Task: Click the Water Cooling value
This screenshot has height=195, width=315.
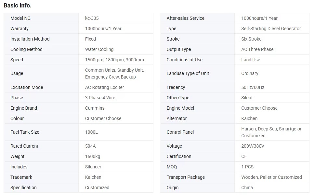Action: [99, 49]
